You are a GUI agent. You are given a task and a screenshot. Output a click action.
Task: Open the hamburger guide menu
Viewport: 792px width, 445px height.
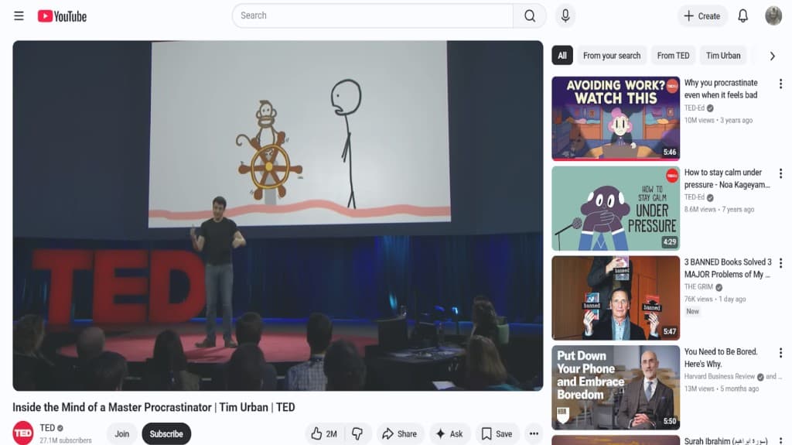pos(19,16)
